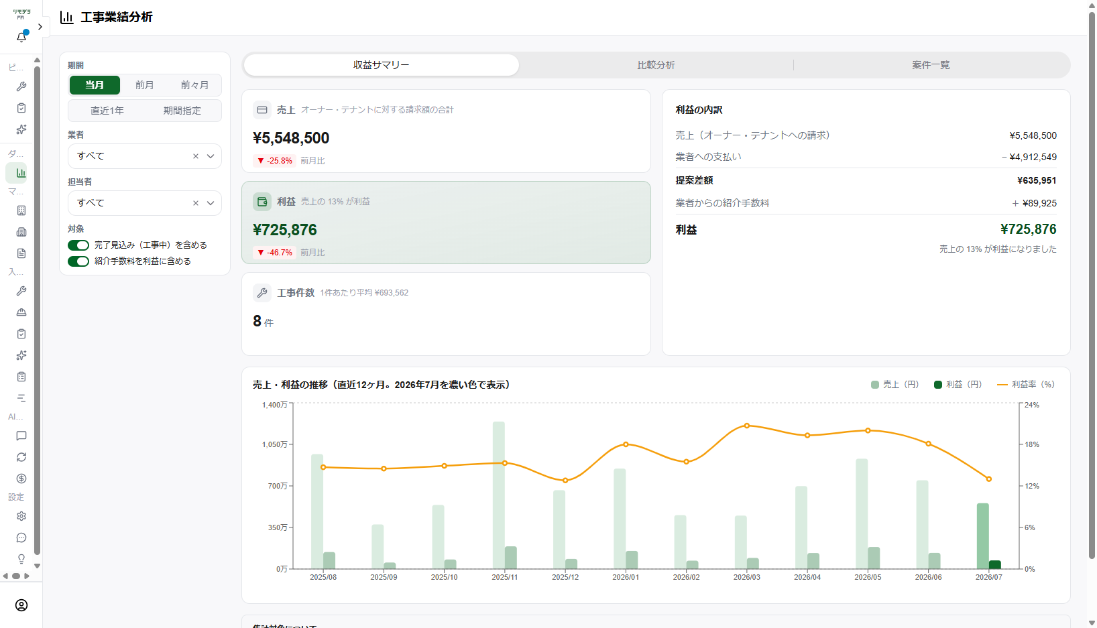Click the lightbulb tips icon
Image resolution: width=1097 pixels, height=628 pixels.
(x=21, y=559)
